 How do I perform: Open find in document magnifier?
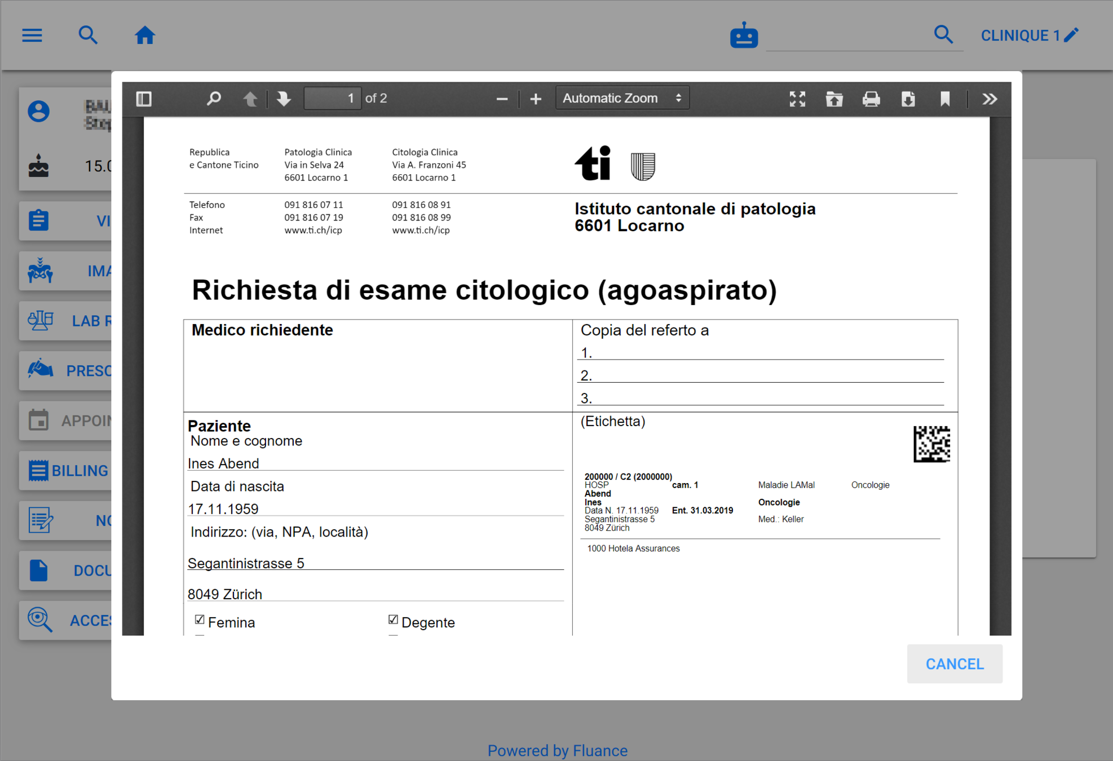tap(214, 99)
